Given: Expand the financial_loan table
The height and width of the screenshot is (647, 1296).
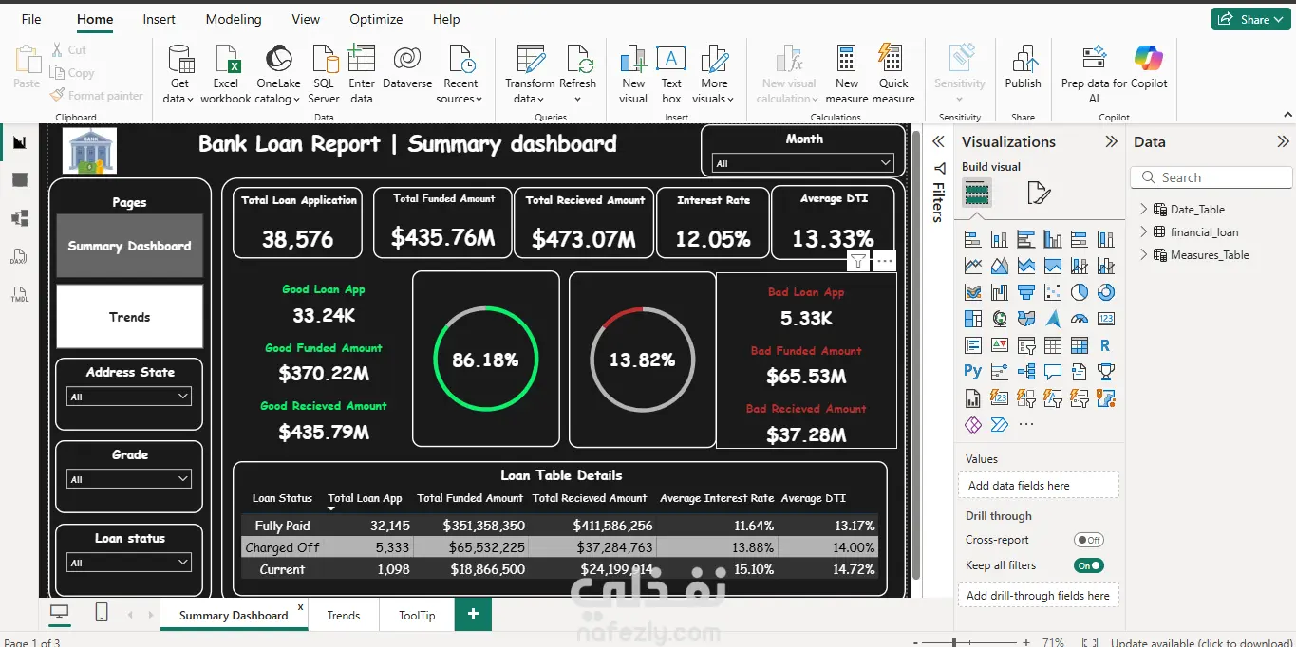Looking at the screenshot, I should tap(1144, 232).
